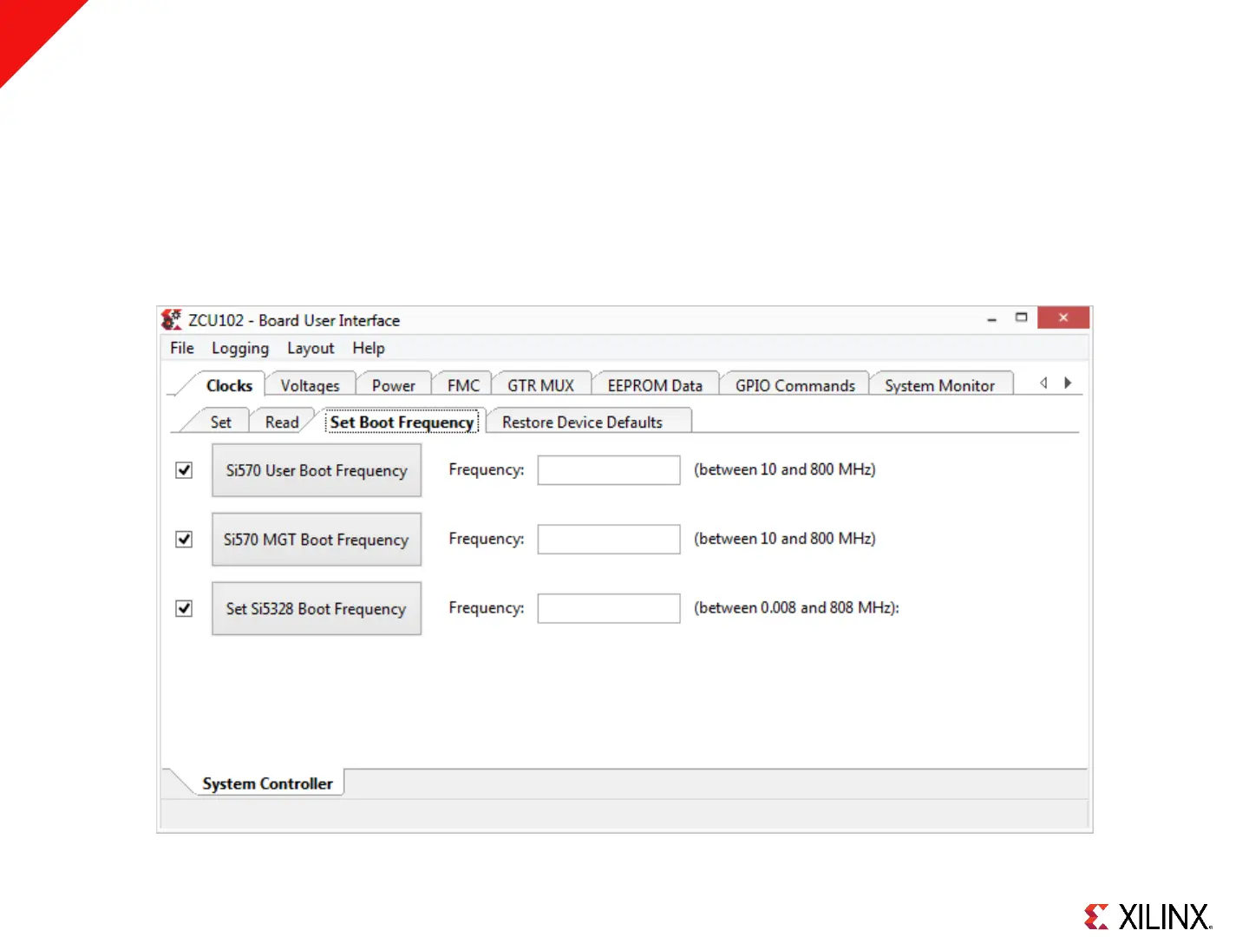Switch to the FMC tab
The height and width of the screenshot is (937, 1249).
pyautogui.click(x=463, y=385)
